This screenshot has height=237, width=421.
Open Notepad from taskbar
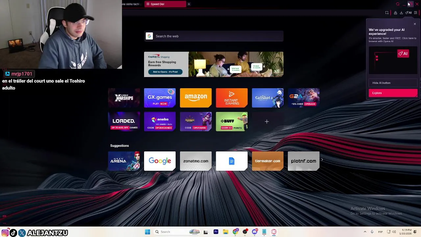(264, 232)
